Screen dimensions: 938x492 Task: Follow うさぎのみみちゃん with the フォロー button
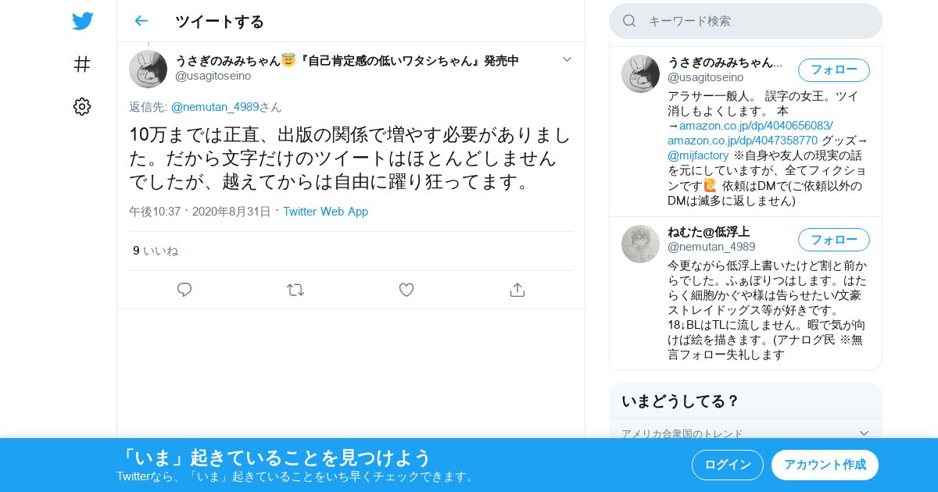834,70
